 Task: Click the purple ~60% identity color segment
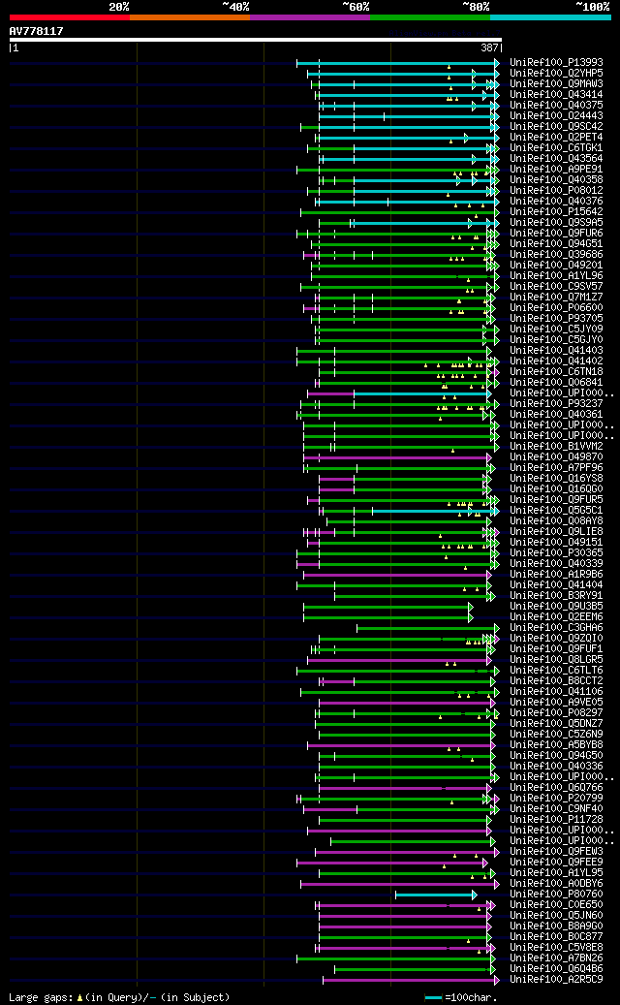(x=310, y=17)
